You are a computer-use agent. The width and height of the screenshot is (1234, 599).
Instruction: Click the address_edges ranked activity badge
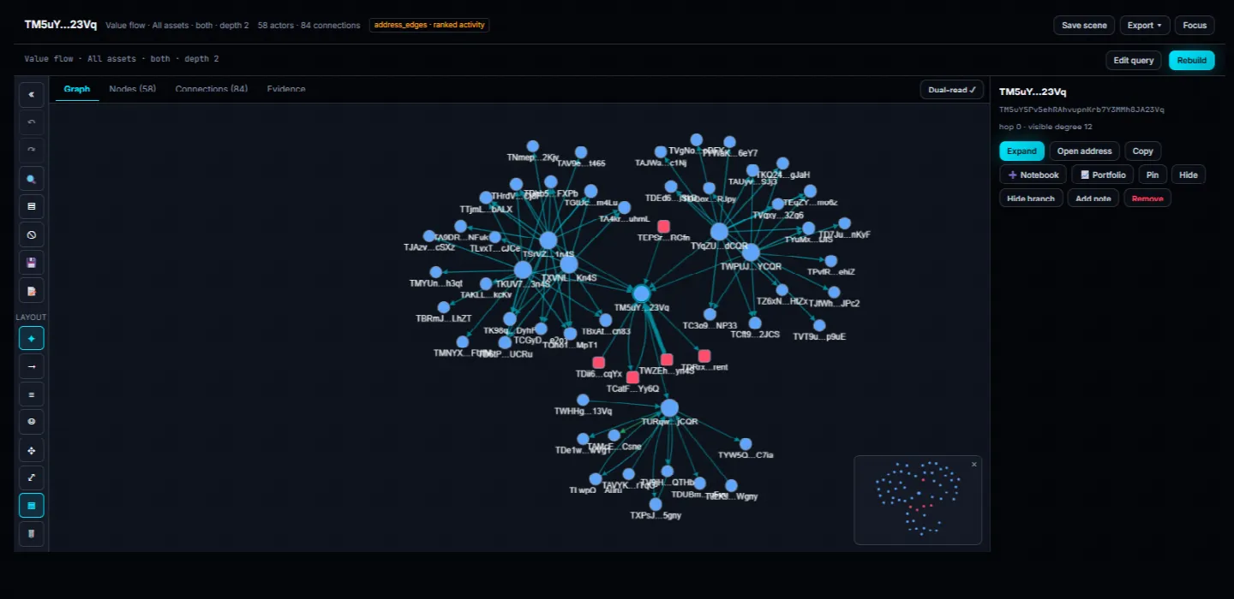click(x=429, y=25)
